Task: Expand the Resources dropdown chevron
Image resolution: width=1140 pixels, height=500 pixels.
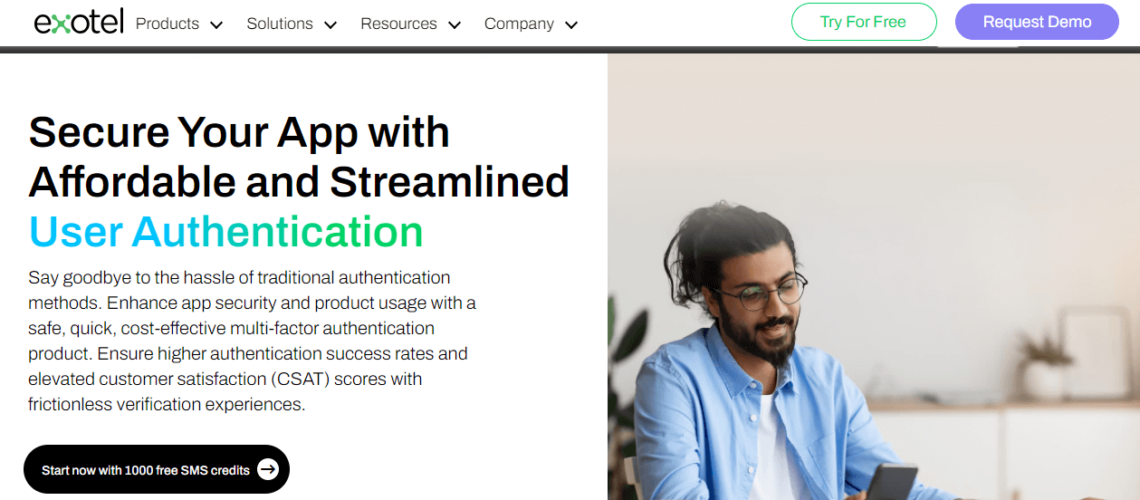Action: pos(455,25)
